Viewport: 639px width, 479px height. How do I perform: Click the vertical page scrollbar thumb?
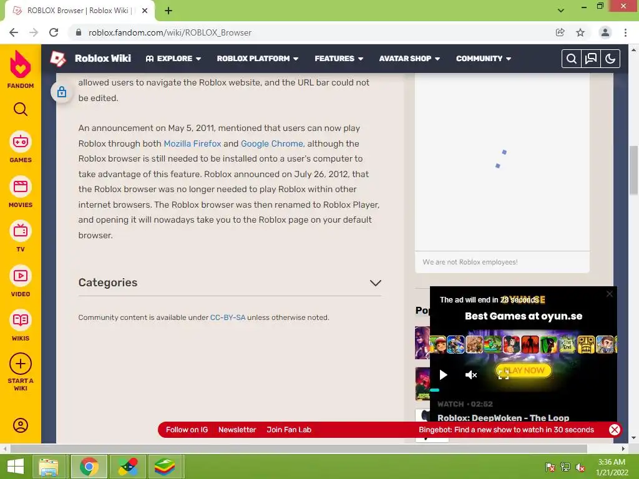[633, 170]
